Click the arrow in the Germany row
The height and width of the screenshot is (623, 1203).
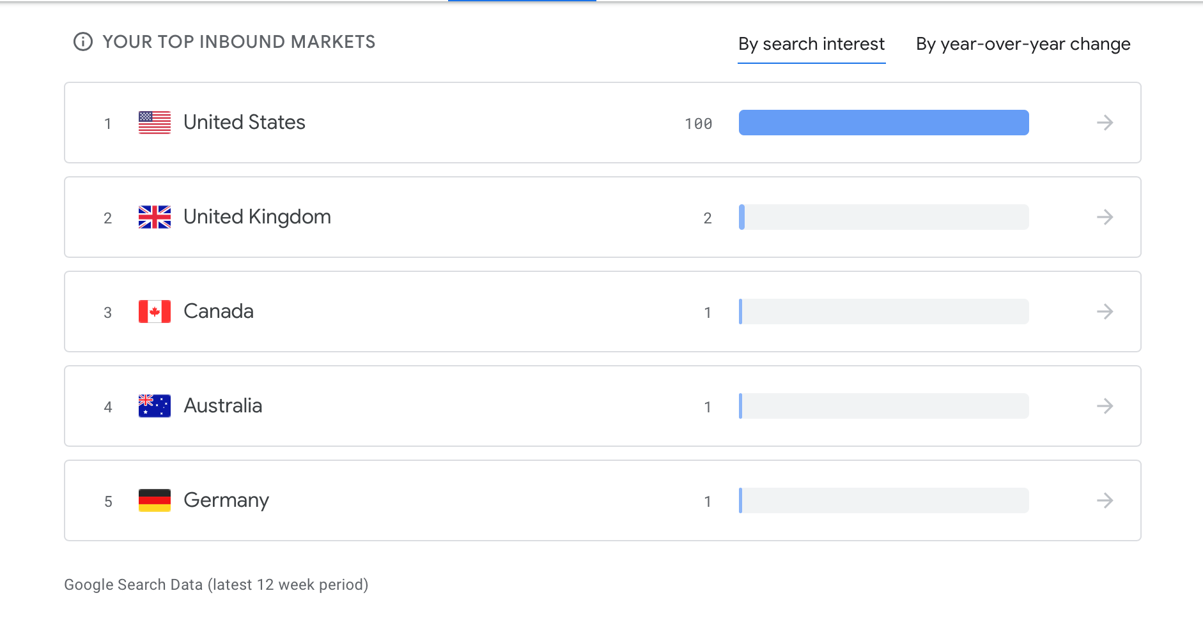tap(1105, 500)
